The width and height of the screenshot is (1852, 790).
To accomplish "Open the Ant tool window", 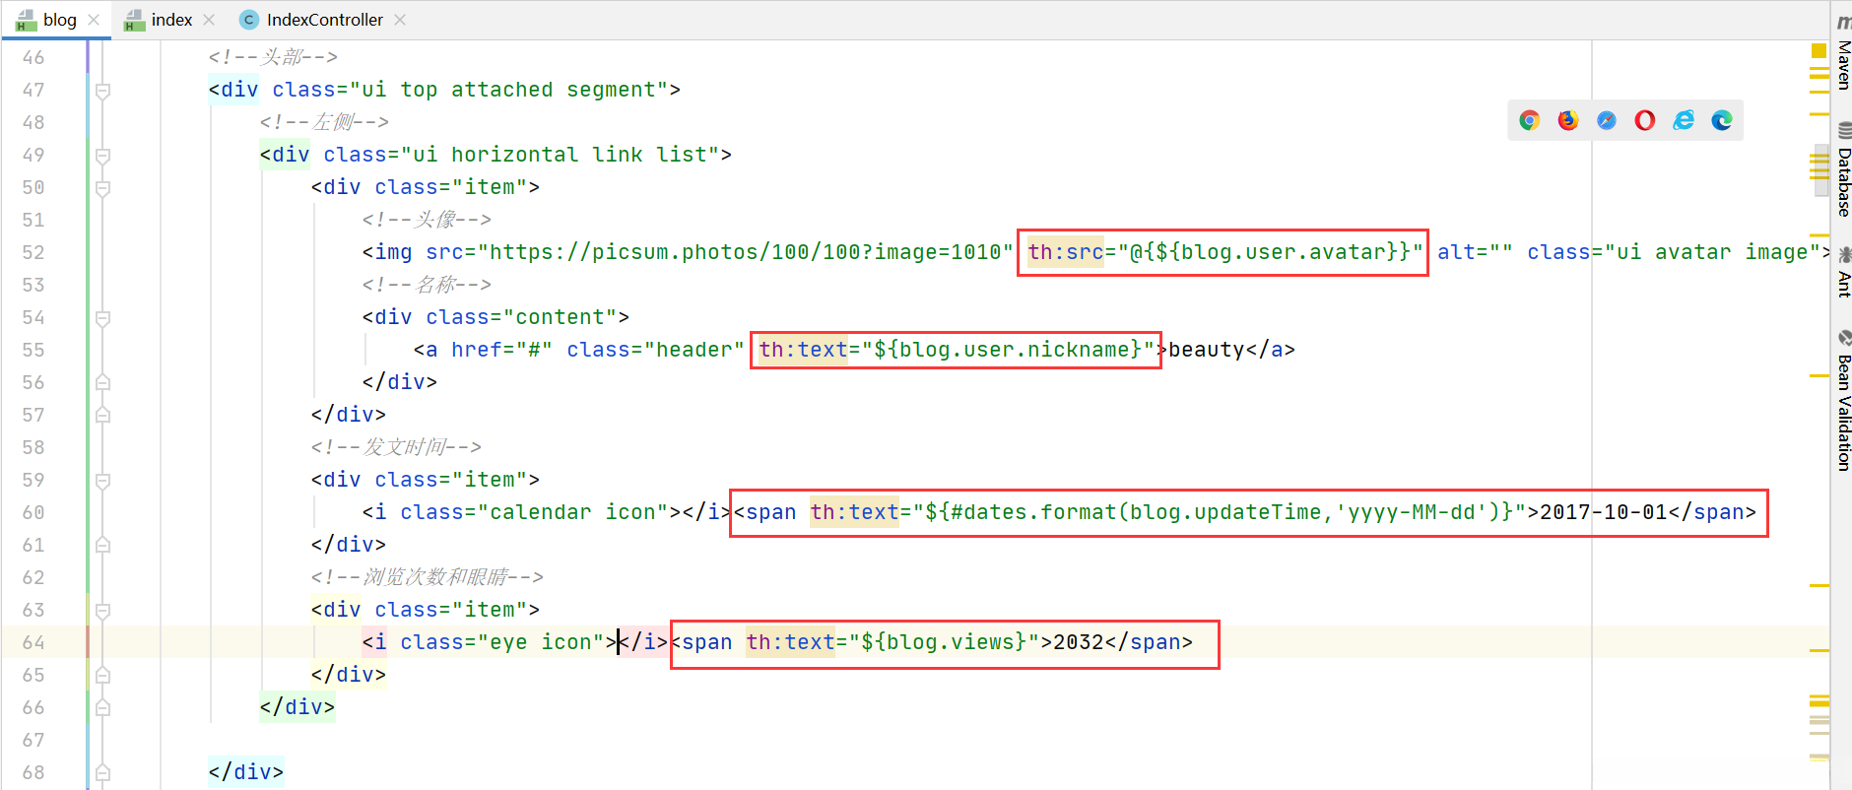I will tap(1843, 273).
